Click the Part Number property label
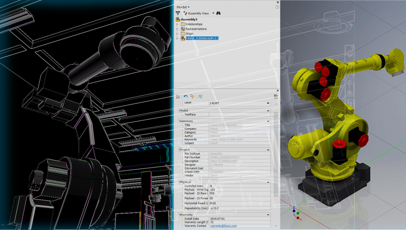Viewport: 406px width, 230px height. point(192,157)
